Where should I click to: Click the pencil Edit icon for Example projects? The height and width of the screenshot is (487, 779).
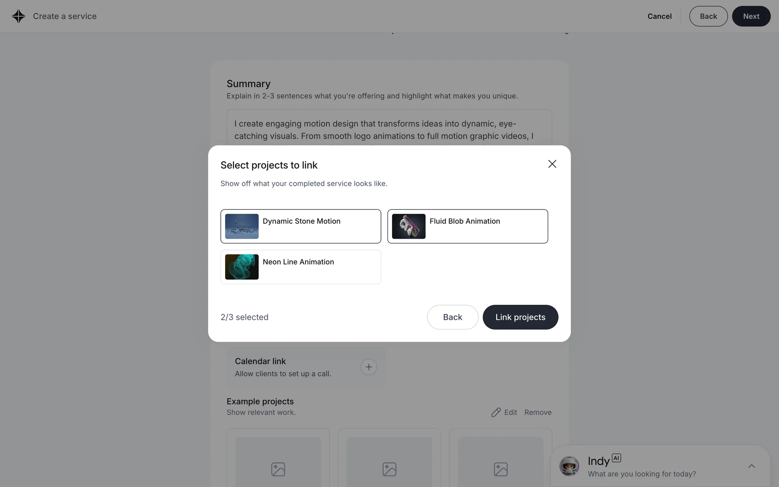[496, 412]
